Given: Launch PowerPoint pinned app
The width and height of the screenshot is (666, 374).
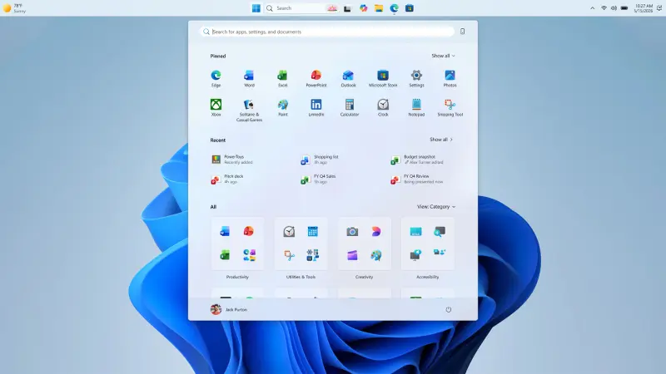Looking at the screenshot, I should pos(316,78).
